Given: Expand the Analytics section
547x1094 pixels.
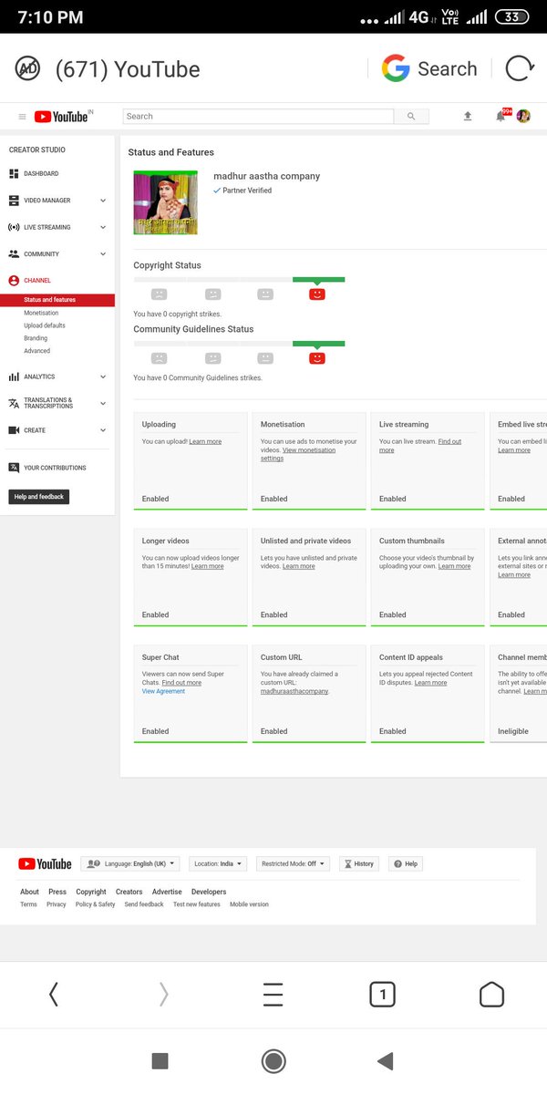Looking at the screenshot, I should 103,377.
